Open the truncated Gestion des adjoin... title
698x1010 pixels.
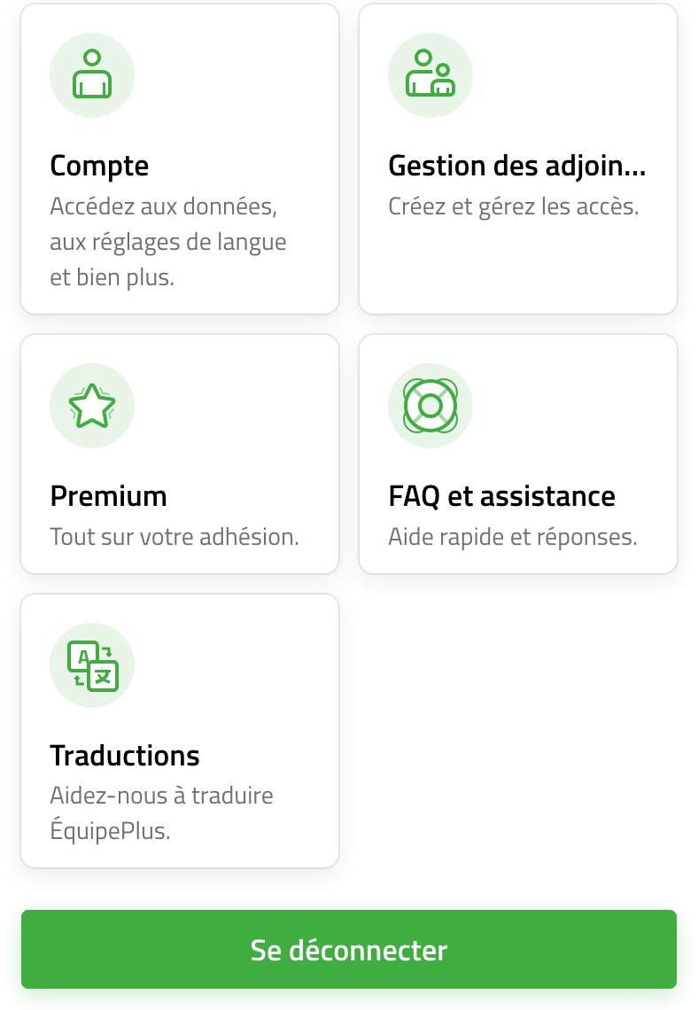click(517, 167)
